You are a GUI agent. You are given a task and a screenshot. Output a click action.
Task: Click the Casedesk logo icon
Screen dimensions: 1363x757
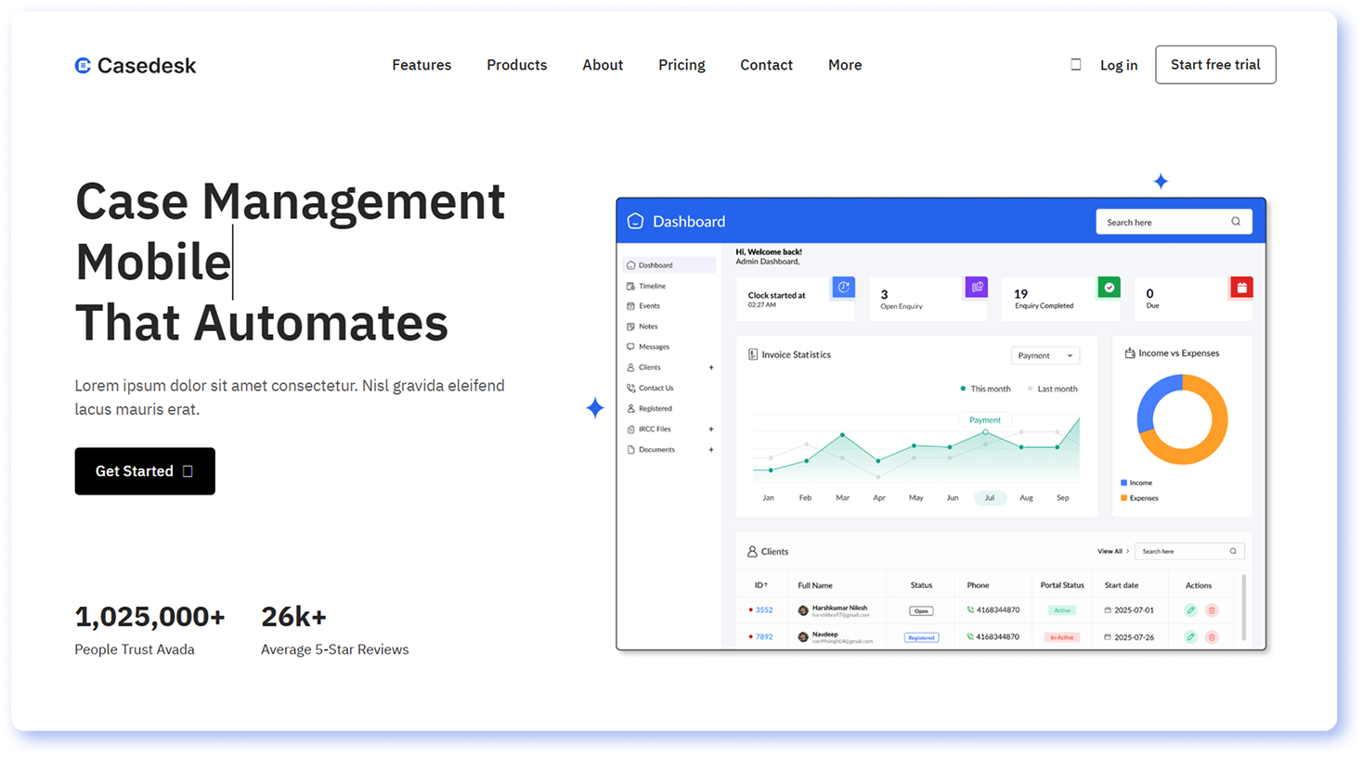(83, 65)
